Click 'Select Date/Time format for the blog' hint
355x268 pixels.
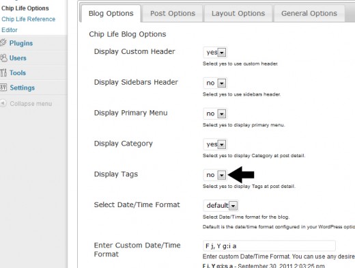pyautogui.click(x=246, y=217)
